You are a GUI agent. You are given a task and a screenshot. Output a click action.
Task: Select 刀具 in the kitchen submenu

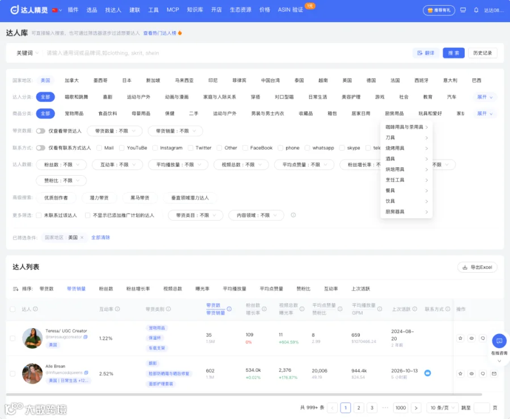pos(406,138)
